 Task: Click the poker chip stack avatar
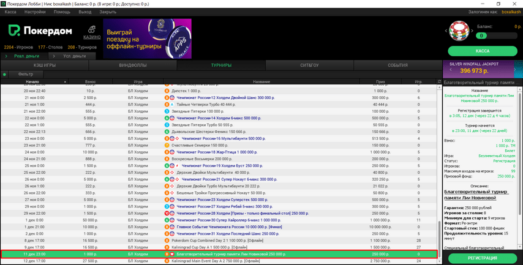coord(459,31)
